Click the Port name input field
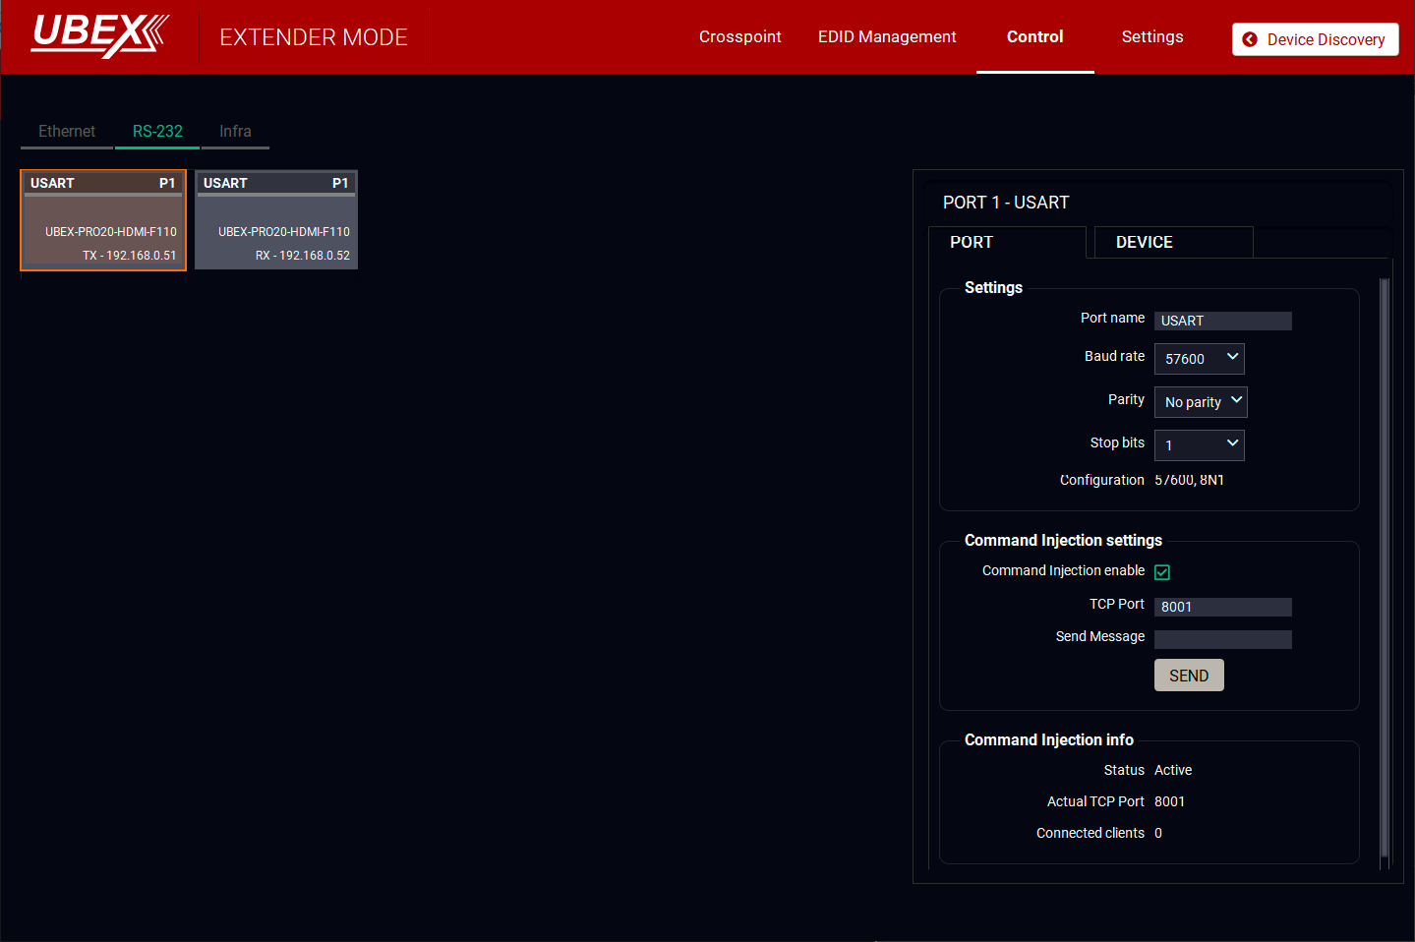Image resolution: width=1415 pixels, height=942 pixels. pyautogui.click(x=1222, y=321)
